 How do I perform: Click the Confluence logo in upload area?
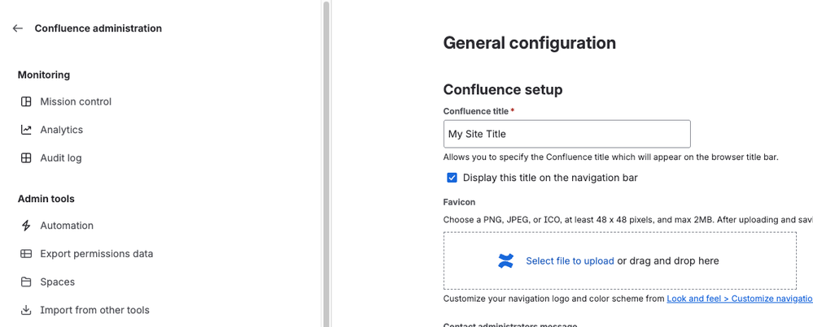506,261
